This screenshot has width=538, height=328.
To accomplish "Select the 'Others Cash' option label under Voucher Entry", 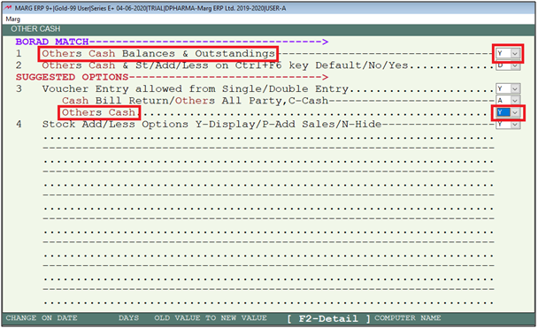I will pos(99,112).
